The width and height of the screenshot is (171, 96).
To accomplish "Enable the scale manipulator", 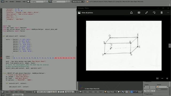I will [x=136, y=92].
